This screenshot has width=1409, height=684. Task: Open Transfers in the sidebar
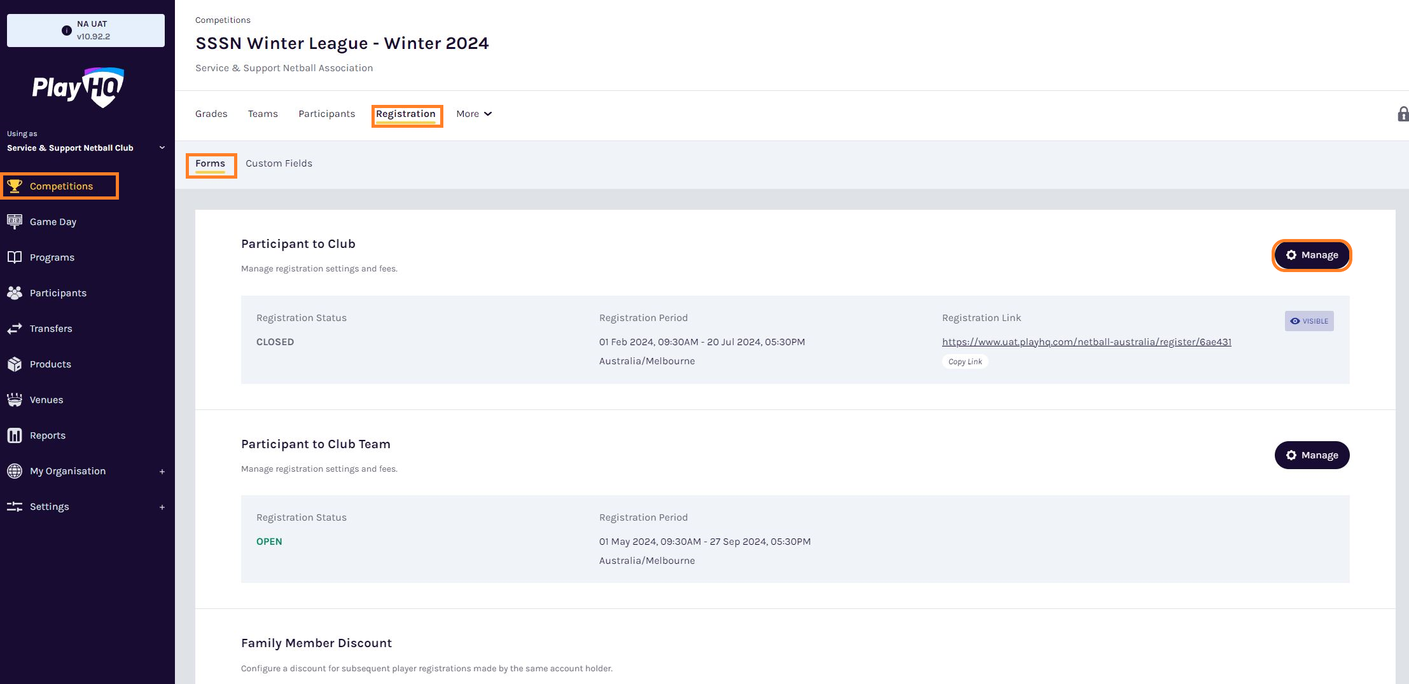tap(51, 329)
